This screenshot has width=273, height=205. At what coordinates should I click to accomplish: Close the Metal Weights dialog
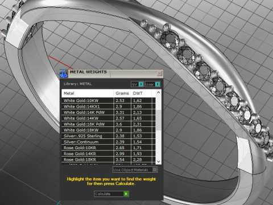coord(160,73)
